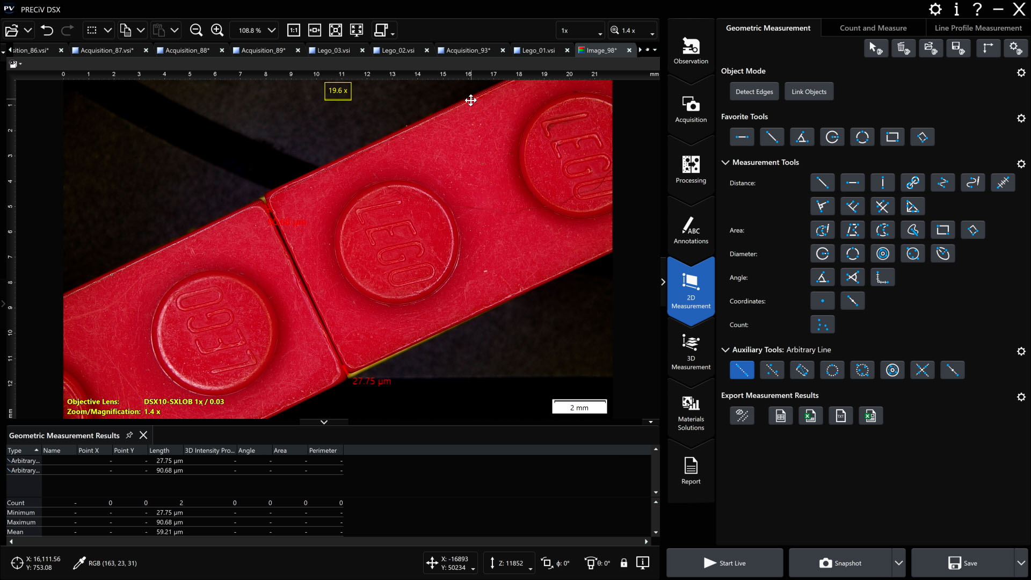Export measurement results to Excel
Image resolution: width=1031 pixels, height=580 pixels.
pos(810,416)
